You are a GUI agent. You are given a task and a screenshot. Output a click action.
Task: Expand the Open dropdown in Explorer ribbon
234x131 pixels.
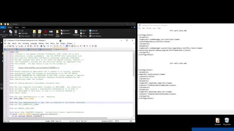(x=84, y=31)
